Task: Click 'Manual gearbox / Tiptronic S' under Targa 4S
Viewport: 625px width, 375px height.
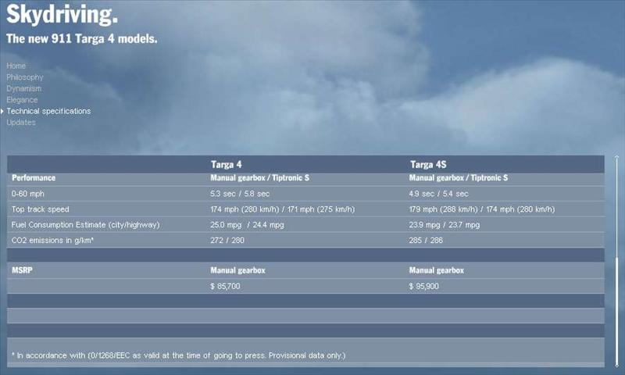Action: pyautogui.click(x=459, y=178)
